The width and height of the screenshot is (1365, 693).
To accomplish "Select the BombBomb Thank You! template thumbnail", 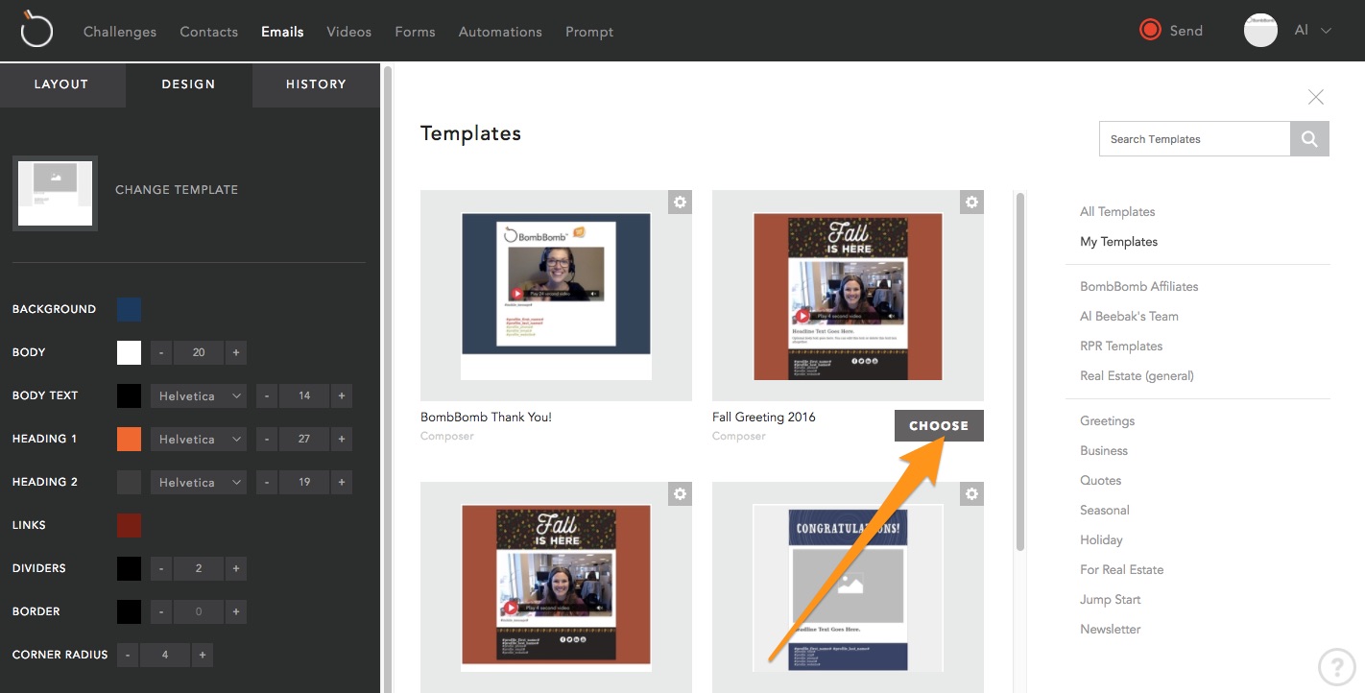I will [556, 296].
